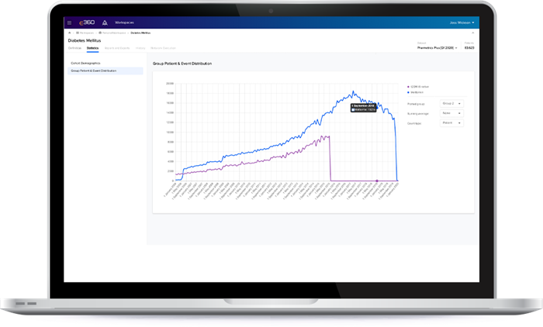Open the Pharmetrics Plus dataset dropdown

click(437, 48)
